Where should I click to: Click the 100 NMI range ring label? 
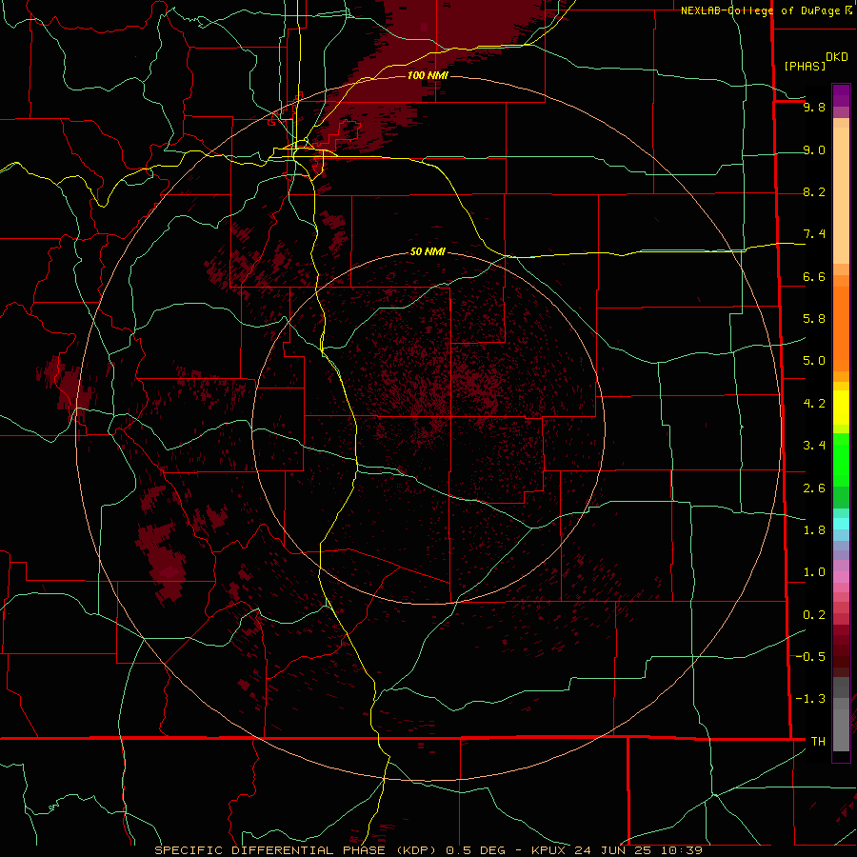coord(428,75)
